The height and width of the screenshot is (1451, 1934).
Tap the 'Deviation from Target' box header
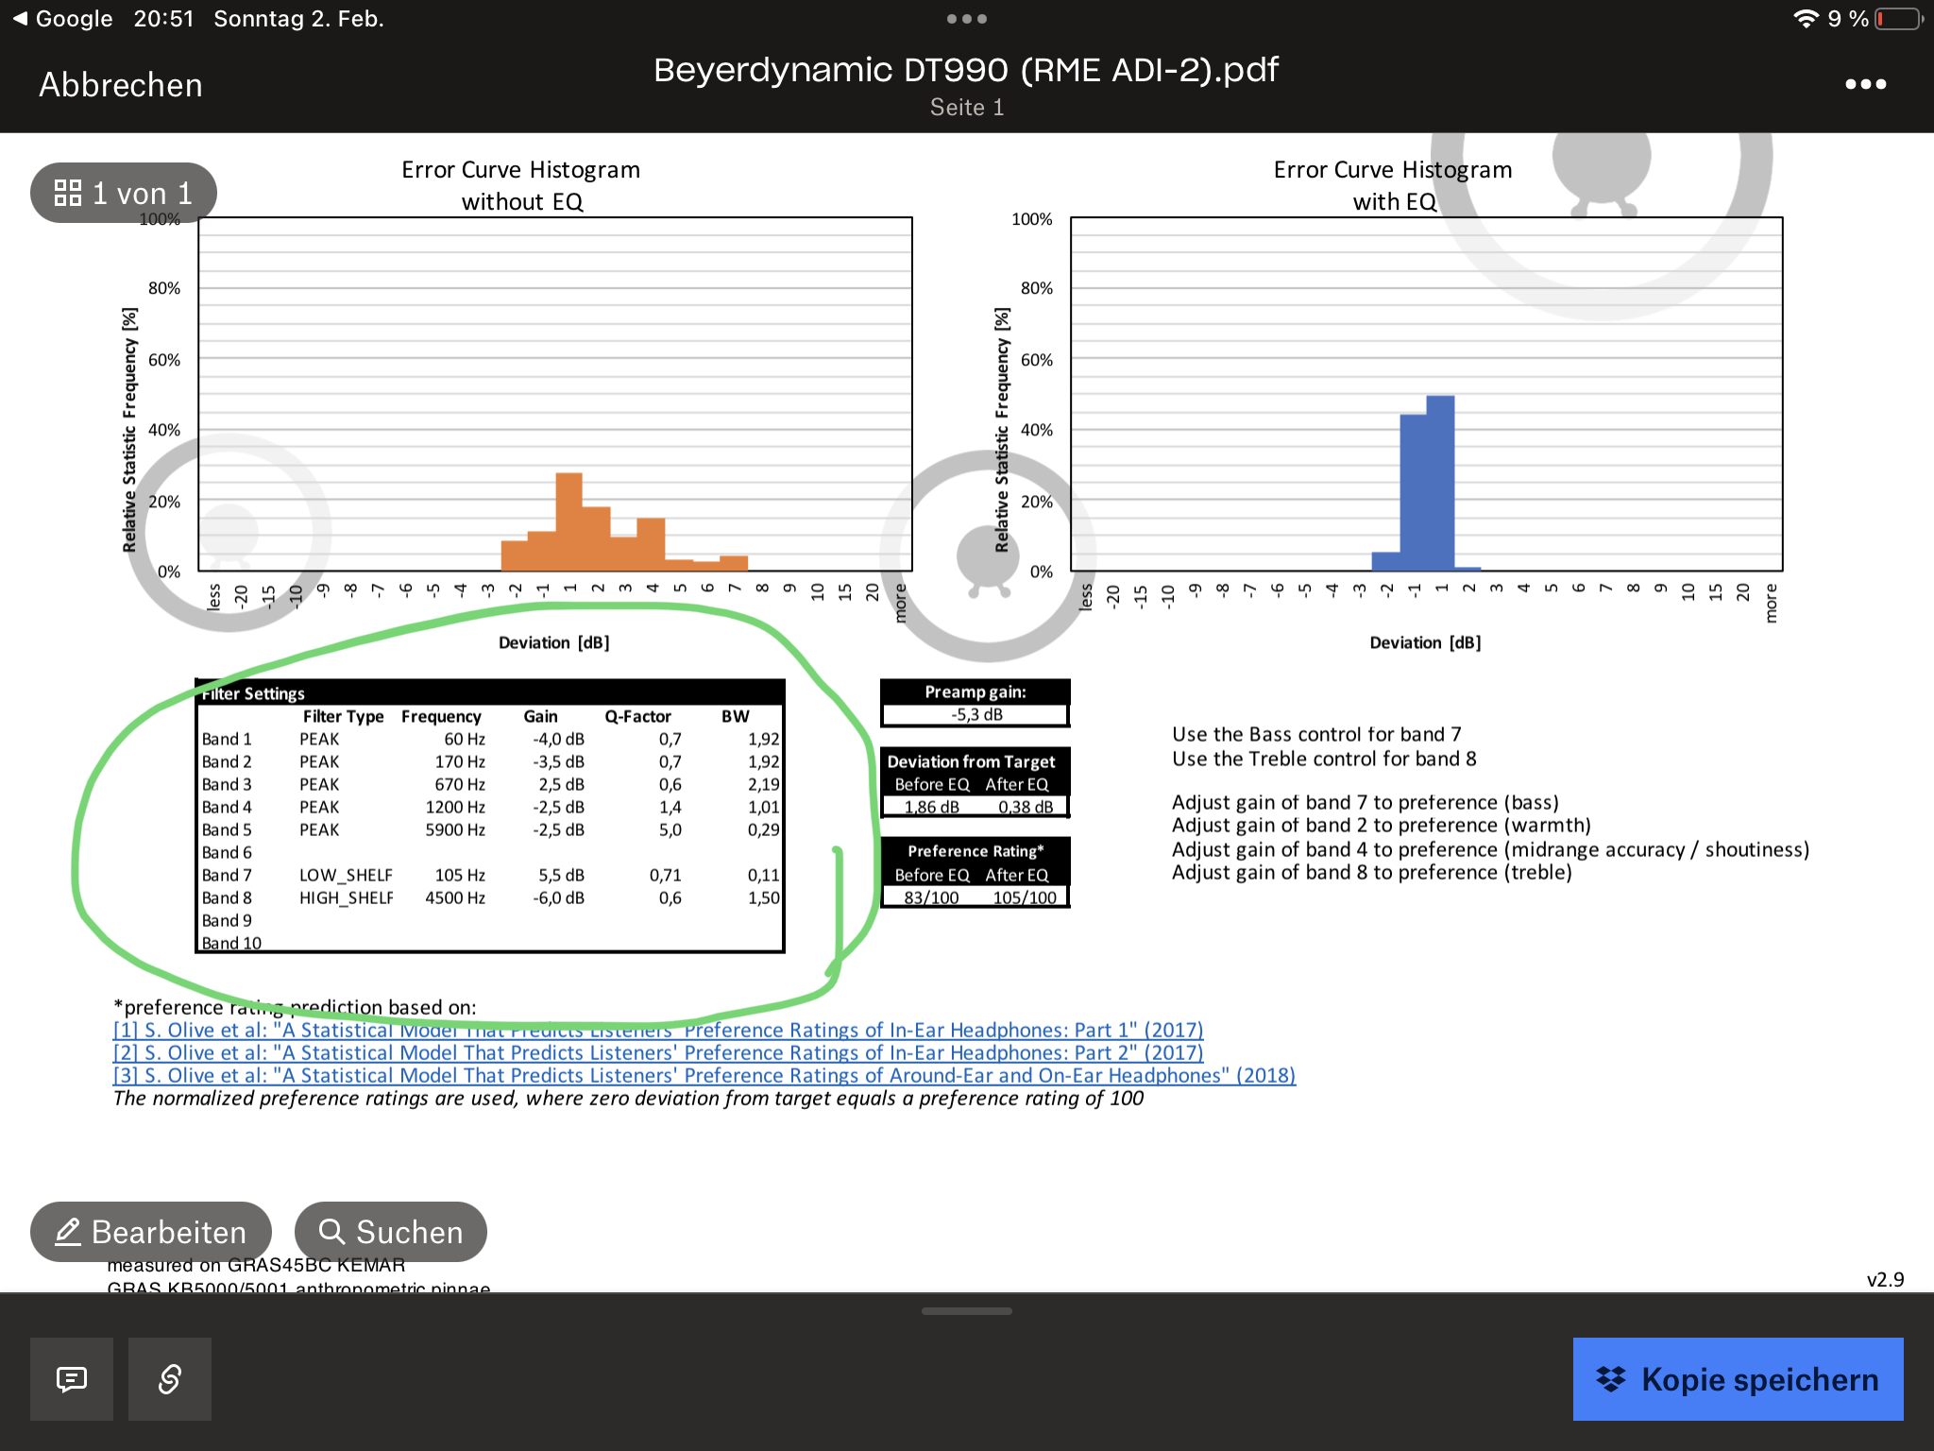pyautogui.click(x=971, y=761)
